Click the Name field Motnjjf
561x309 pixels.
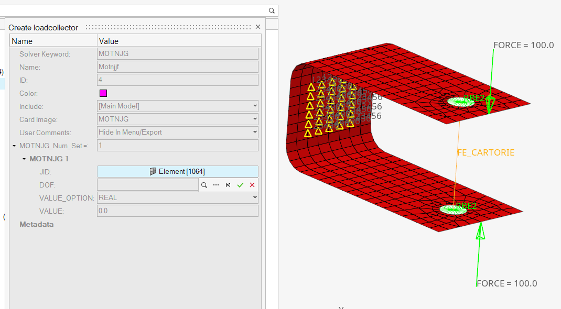tap(177, 67)
